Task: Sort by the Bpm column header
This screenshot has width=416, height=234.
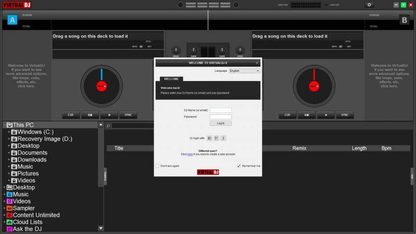Action: tap(386, 148)
